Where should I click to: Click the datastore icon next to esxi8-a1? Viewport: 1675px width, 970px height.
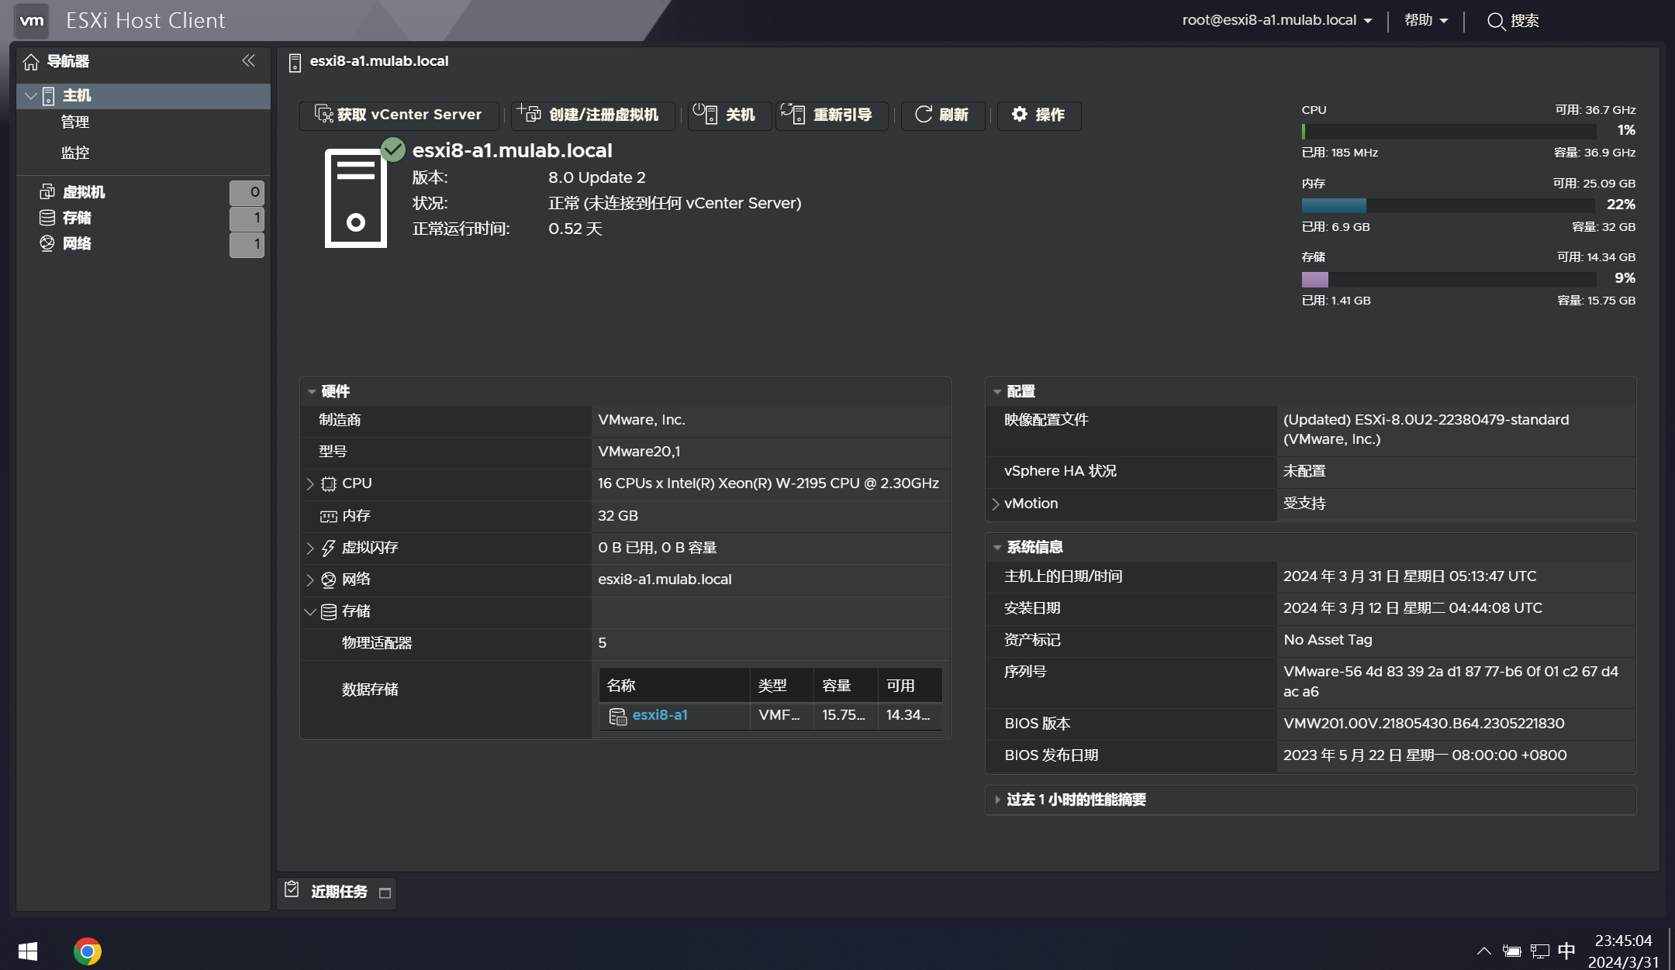click(618, 717)
